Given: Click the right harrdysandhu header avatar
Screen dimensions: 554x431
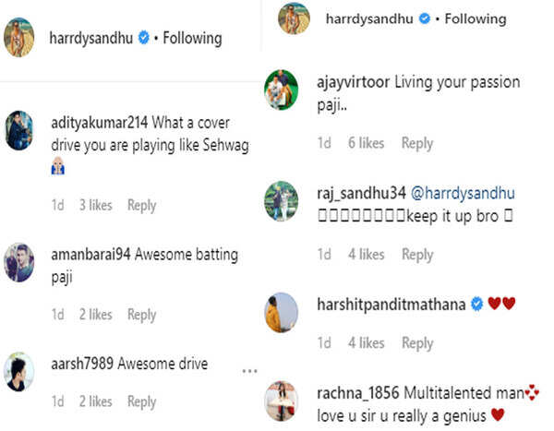Looking at the screenshot, I should [x=293, y=18].
